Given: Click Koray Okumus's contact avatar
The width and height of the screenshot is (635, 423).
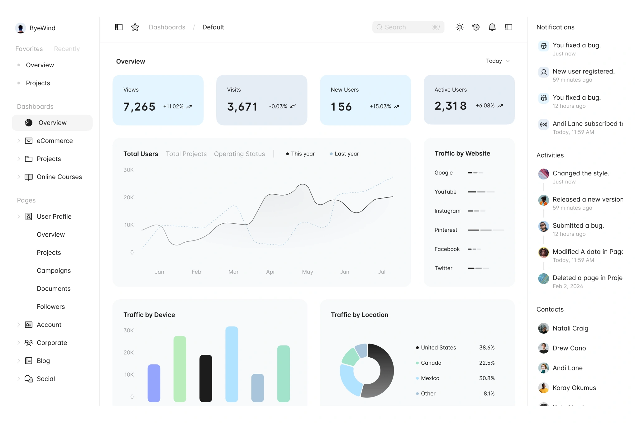Looking at the screenshot, I should tap(544, 388).
